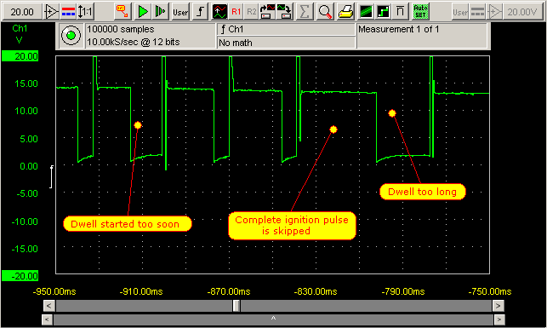The width and height of the screenshot is (547, 328).
Task: Click the -5.00 voltage axis label
Action: tap(27, 193)
